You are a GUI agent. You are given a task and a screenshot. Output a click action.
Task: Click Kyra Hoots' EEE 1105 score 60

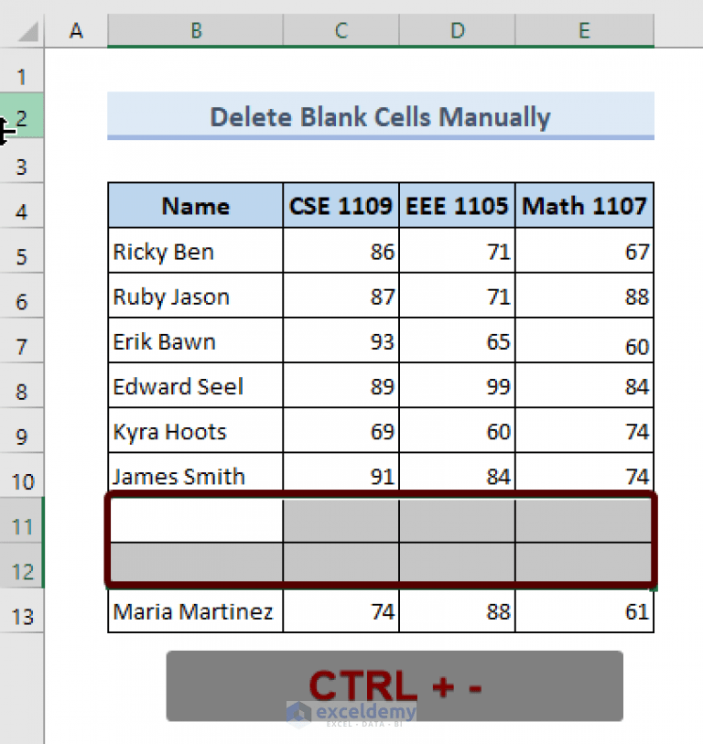click(457, 430)
